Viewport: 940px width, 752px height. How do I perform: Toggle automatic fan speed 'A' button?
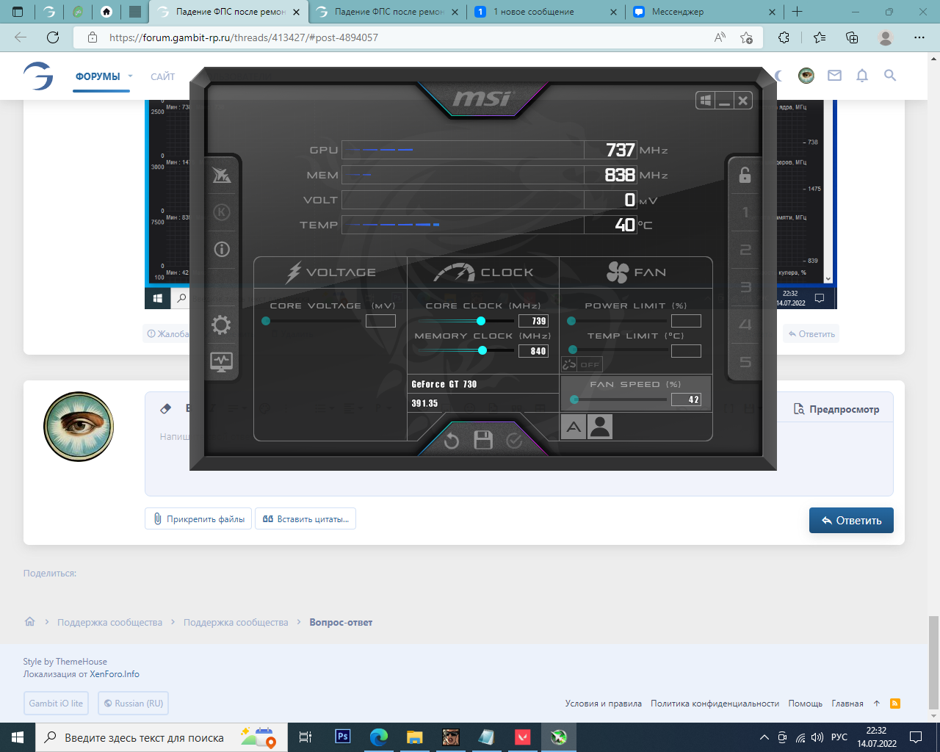click(574, 427)
